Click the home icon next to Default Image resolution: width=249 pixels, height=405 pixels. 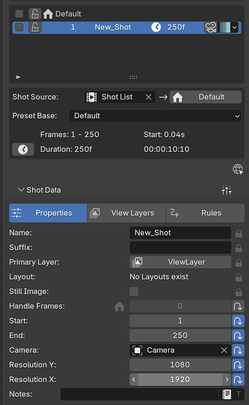click(x=48, y=13)
